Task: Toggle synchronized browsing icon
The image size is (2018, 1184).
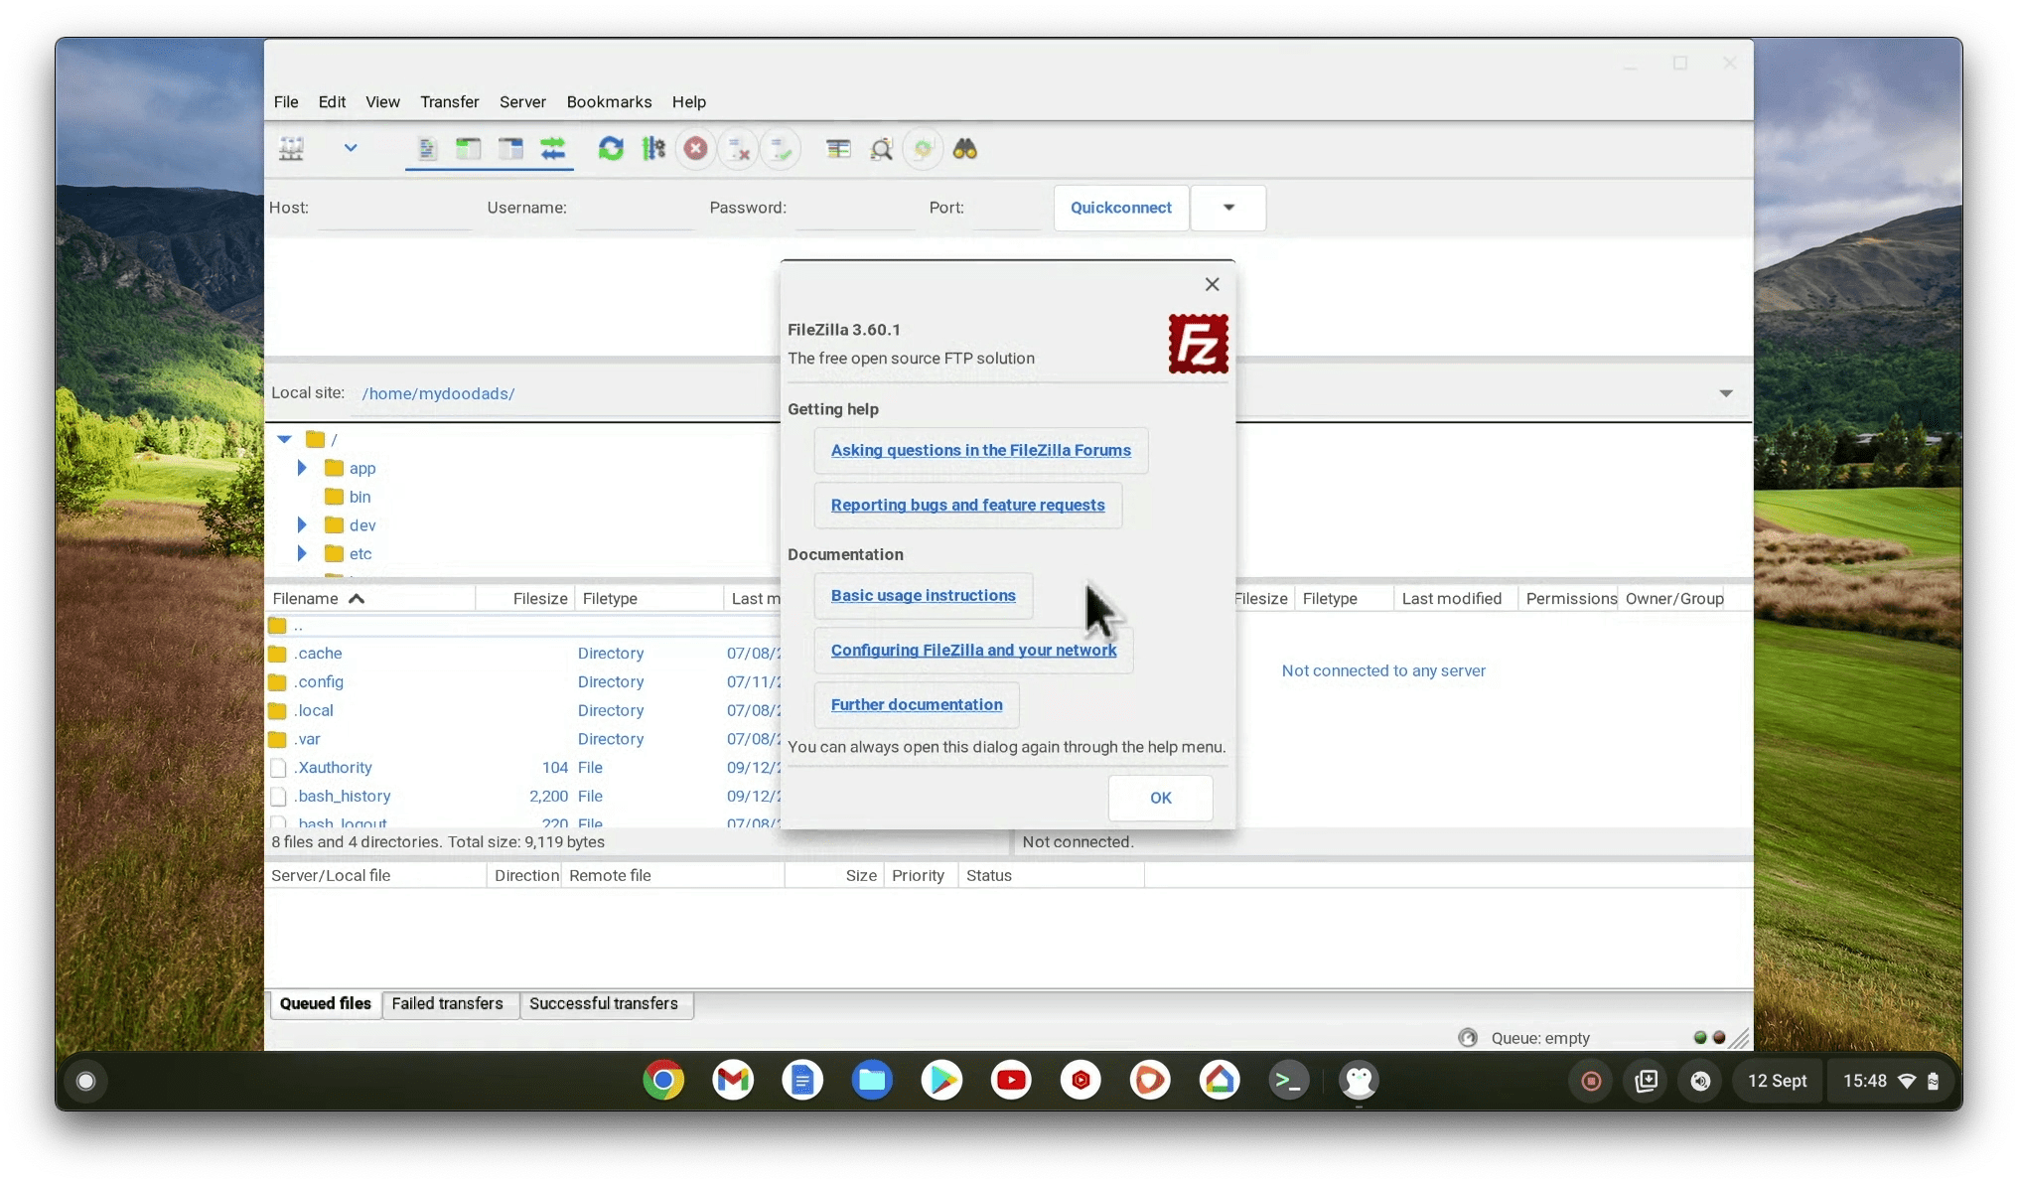Action: coord(924,149)
